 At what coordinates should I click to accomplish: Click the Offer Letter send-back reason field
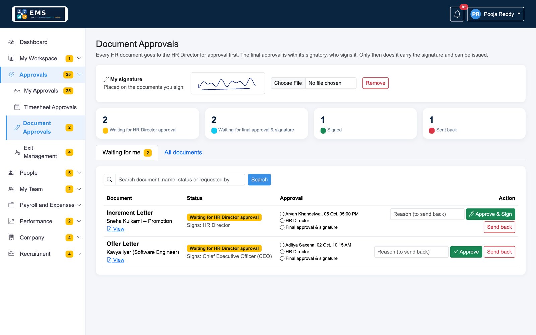[x=411, y=252]
